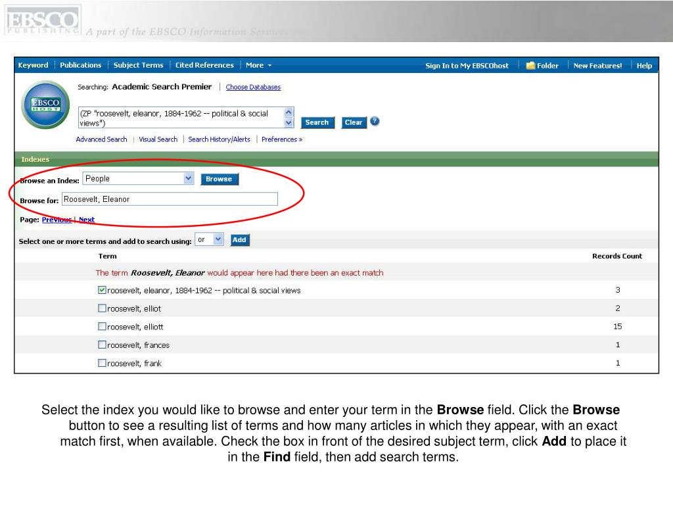Click records count 15
The height and width of the screenshot is (505, 673).
pyautogui.click(x=618, y=326)
